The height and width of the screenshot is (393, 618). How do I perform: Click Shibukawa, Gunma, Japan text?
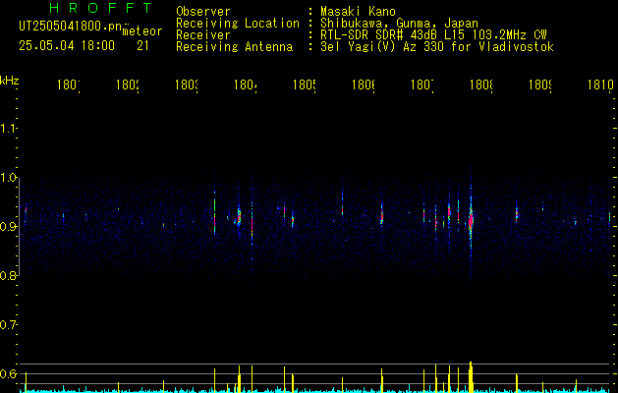(399, 24)
